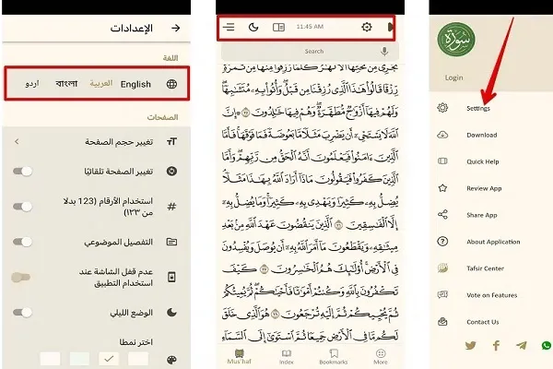This screenshot has height=369, width=553.
Task: Toggle night mode moon in reader toolbar
Action: (253, 27)
